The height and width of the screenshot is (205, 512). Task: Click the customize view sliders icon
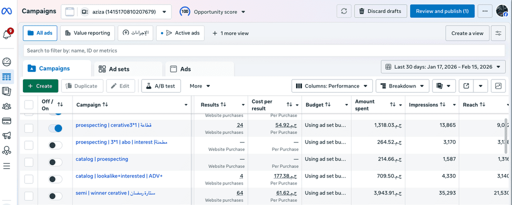[498, 33]
